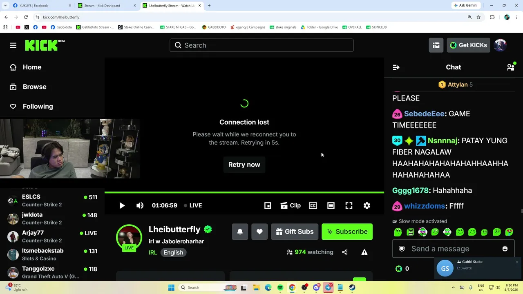
Task: Click the Gift Subs button
Action: [295, 232]
